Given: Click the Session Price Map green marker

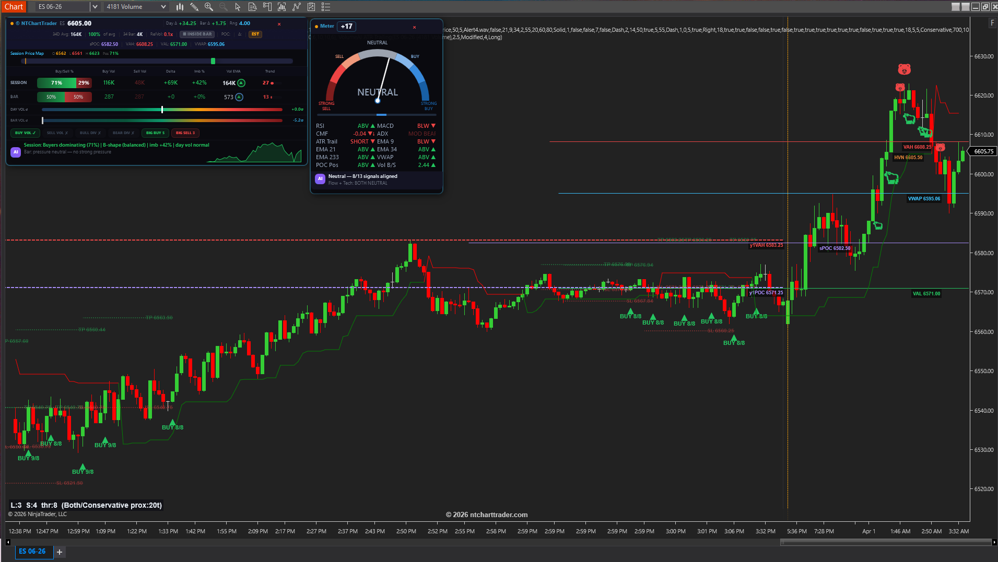Looking at the screenshot, I should [213, 62].
